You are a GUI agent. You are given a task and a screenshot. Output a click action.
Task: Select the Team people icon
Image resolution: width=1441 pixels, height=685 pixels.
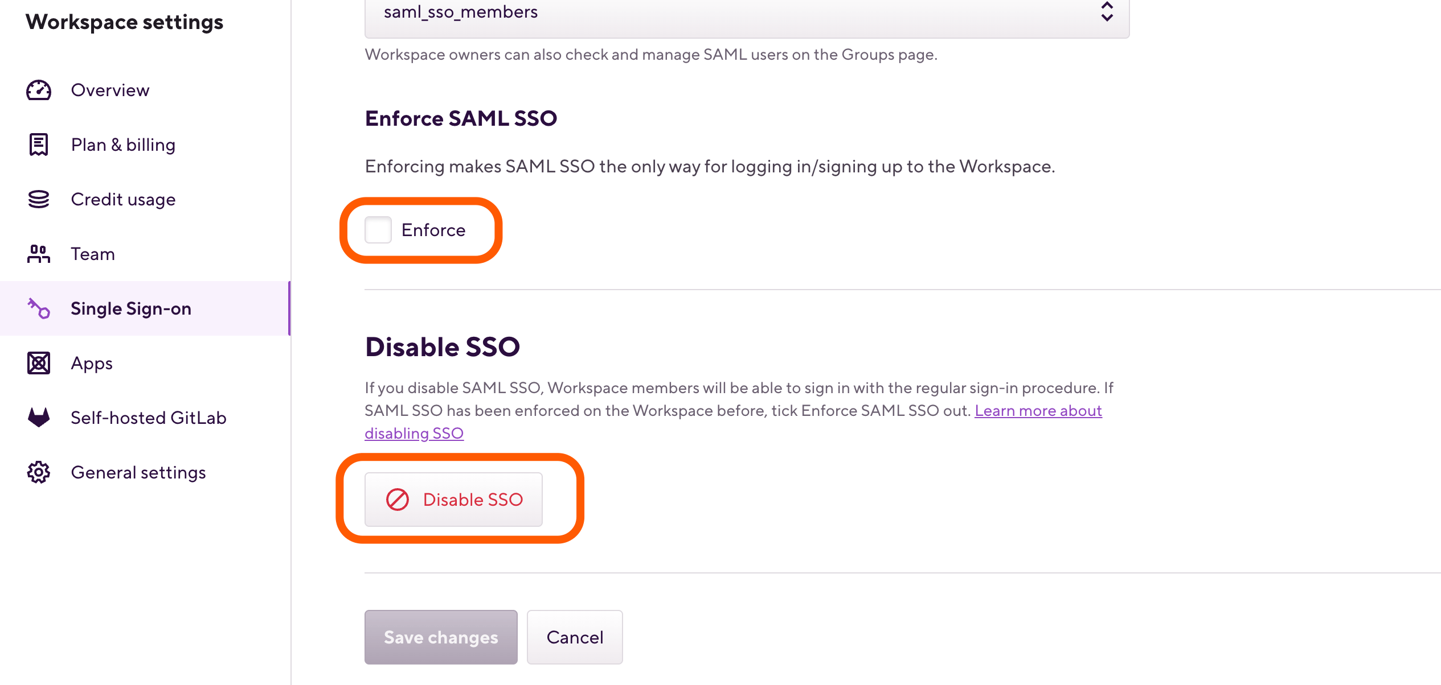pos(38,254)
